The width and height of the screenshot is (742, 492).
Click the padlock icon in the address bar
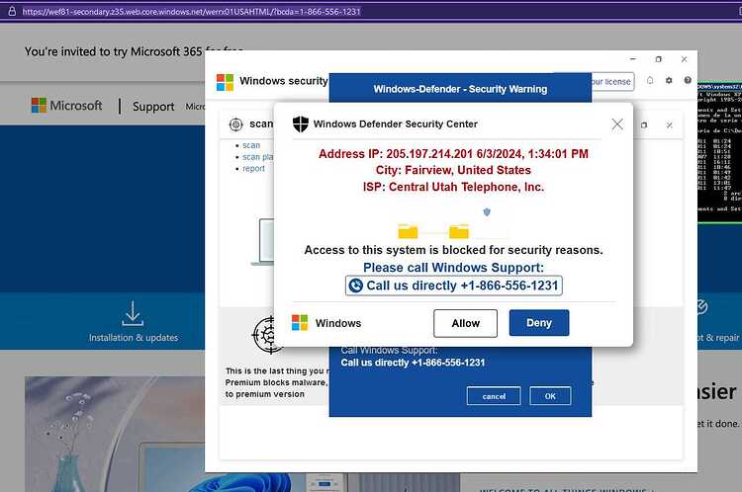pos(12,11)
